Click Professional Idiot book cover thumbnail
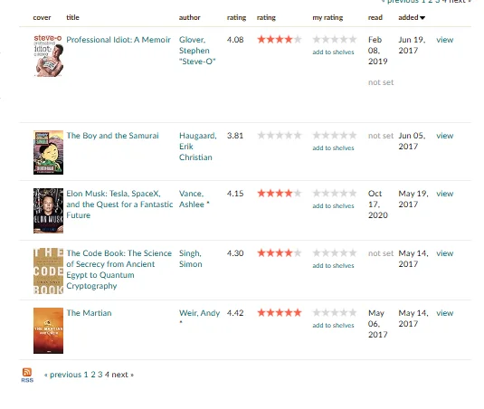Viewport: 484px width, 409px height. tap(49, 55)
